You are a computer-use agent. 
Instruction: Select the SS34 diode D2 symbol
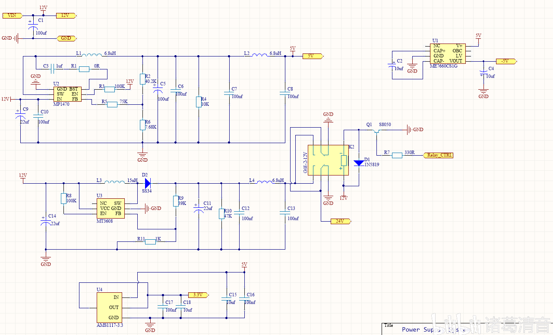[x=147, y=182]
